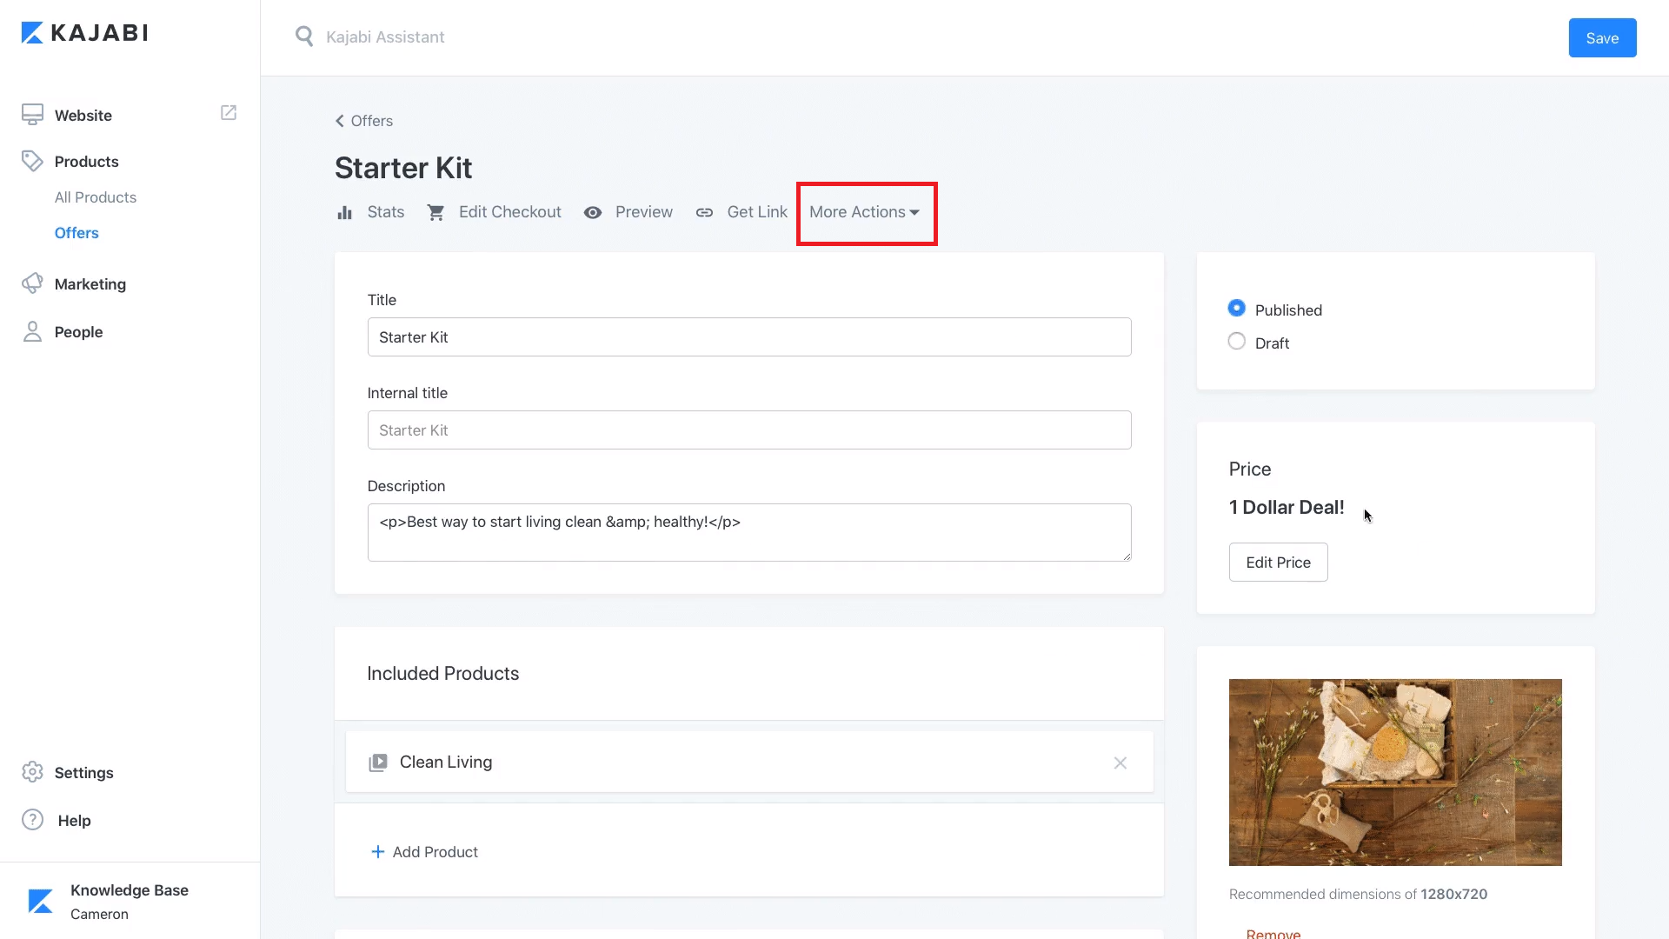Click the Products tag icon

coord(32,161)
